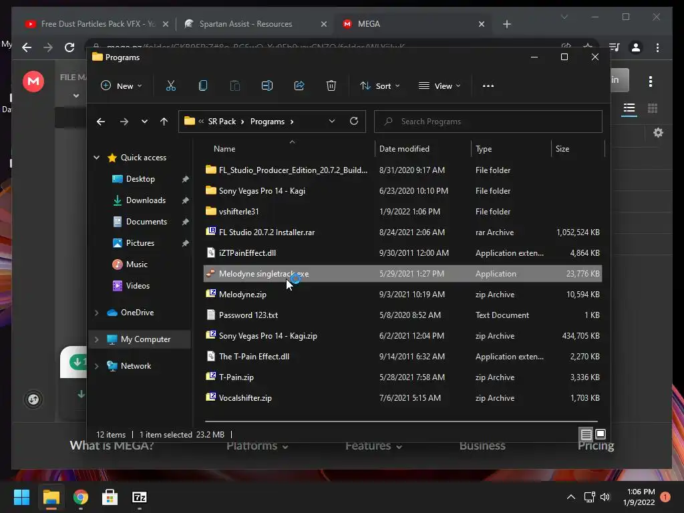Go up one folder with the up arrow
This screenshot has width=684, height=513.
coord(164,122)
